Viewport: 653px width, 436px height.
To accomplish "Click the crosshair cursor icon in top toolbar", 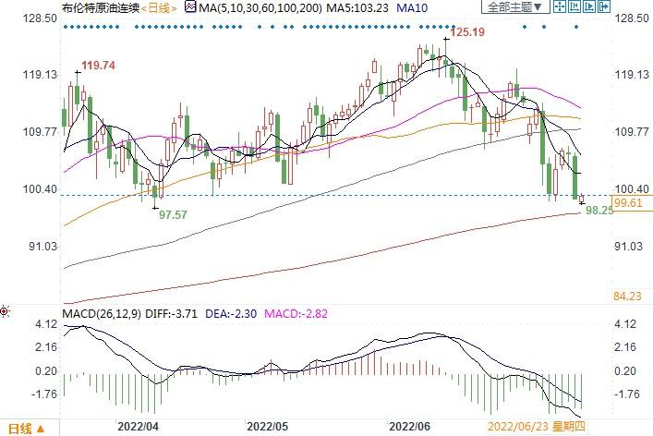I will (x=560, y=6).
